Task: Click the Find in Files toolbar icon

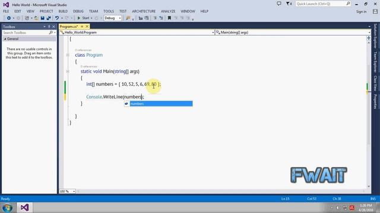Action: coord(128,18)
